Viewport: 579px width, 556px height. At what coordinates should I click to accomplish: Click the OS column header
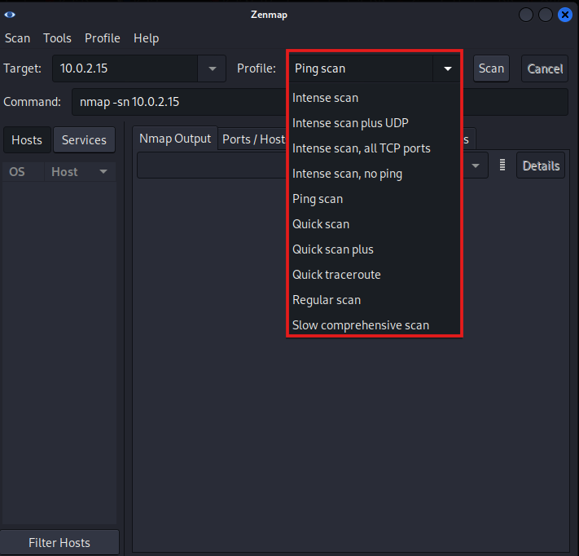[x=23, y=171]
